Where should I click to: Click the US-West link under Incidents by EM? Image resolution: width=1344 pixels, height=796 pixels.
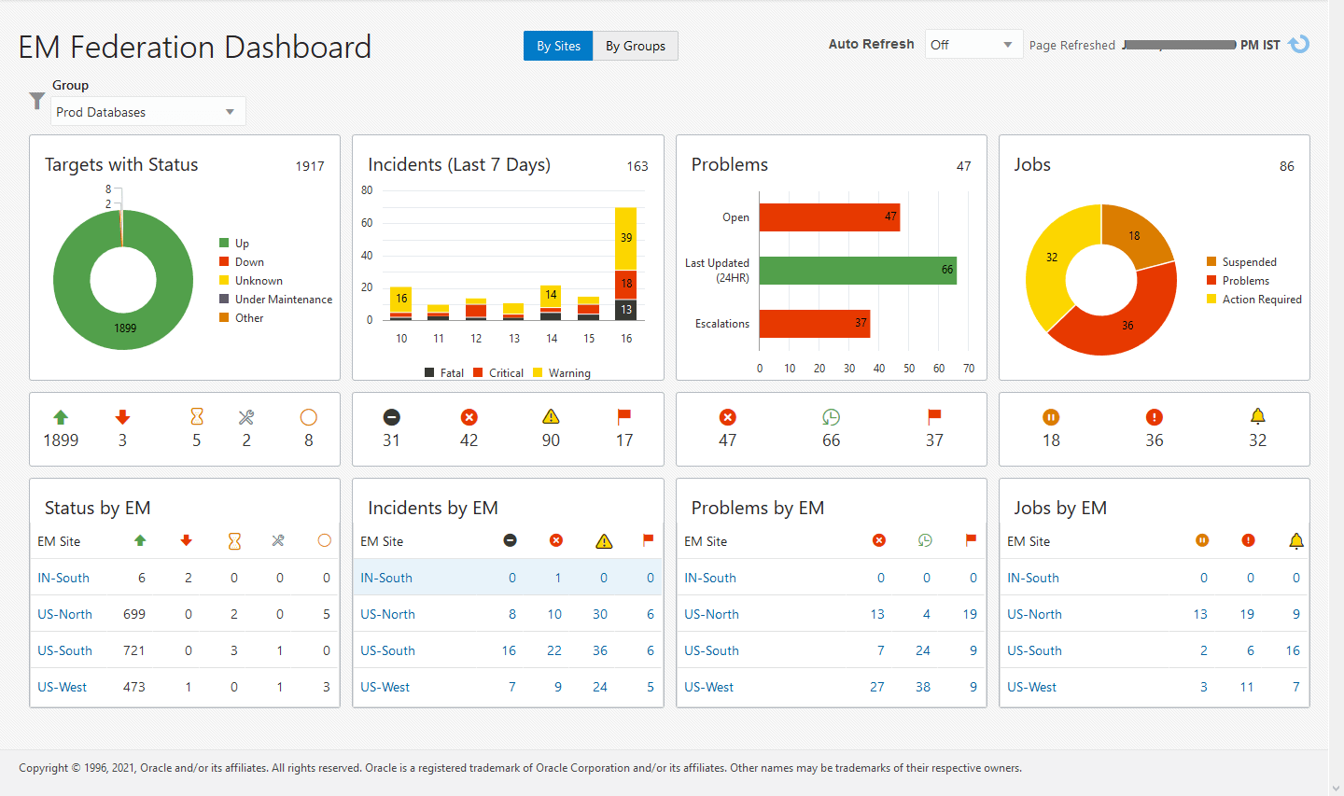385,686
